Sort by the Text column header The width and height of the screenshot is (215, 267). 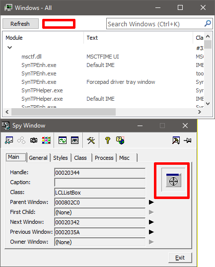(x=92, y=38)
